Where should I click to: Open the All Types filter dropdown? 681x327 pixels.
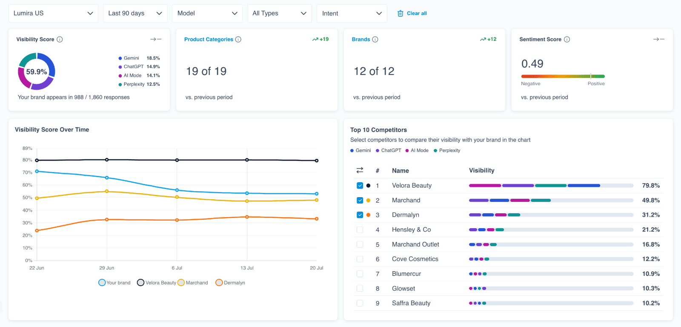(x=280, y=13)
